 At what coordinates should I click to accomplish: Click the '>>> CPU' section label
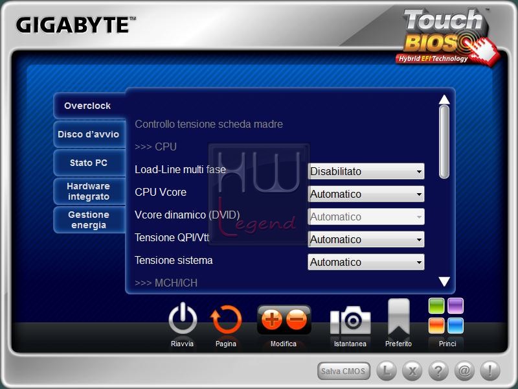155,147
